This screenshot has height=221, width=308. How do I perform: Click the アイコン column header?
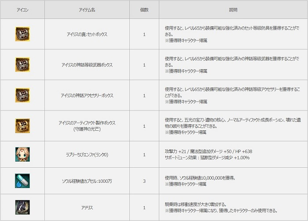coord(22,10)
